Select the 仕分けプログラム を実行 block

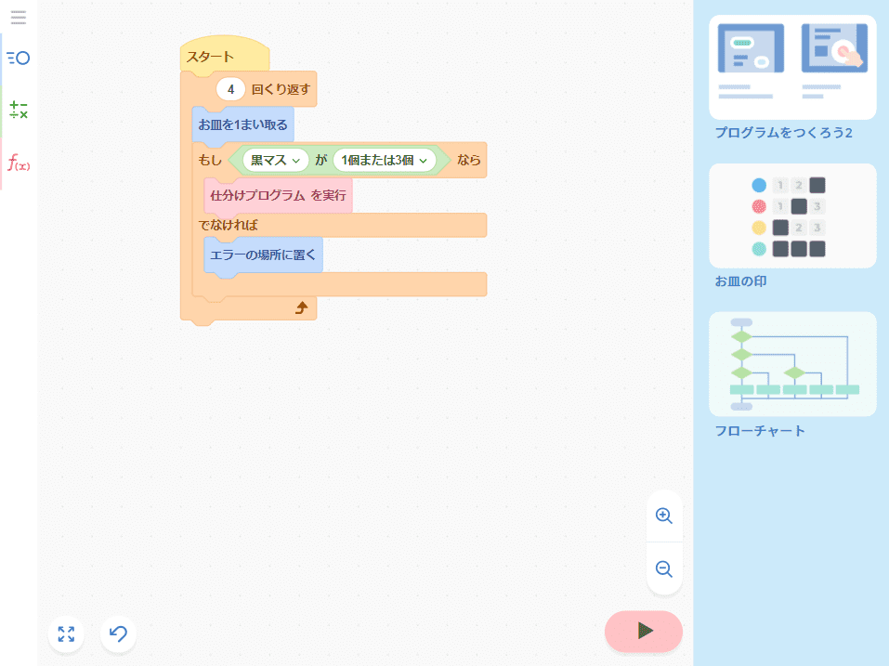coord(278,196)
